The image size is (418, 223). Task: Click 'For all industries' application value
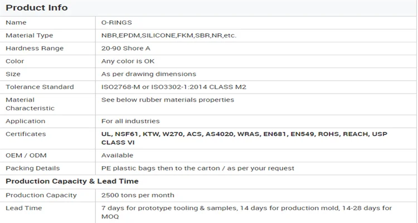click(x=130, y=121)
